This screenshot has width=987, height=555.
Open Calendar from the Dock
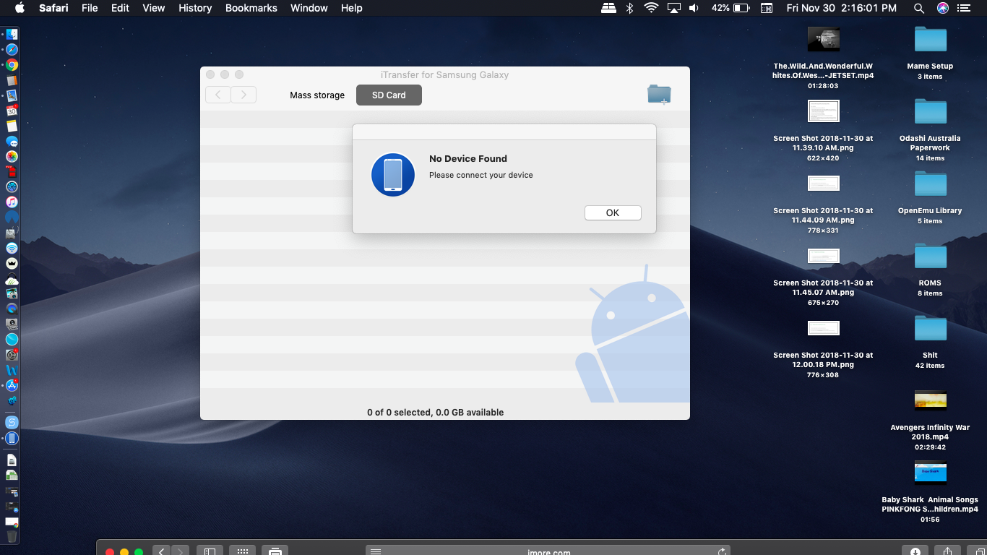click(12, 111)
